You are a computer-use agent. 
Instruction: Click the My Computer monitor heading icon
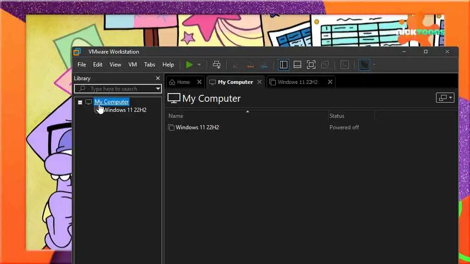pyautogui.click(x=173, y=98)
